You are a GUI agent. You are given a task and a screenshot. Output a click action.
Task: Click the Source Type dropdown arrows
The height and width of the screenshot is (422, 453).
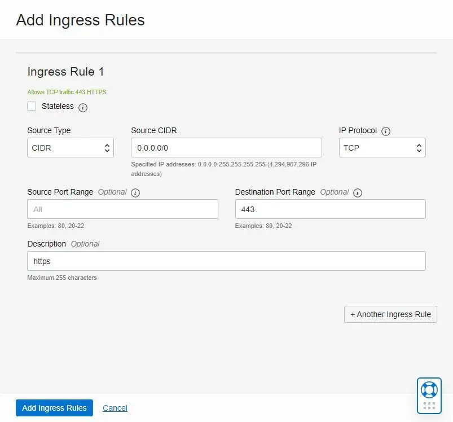107,148
